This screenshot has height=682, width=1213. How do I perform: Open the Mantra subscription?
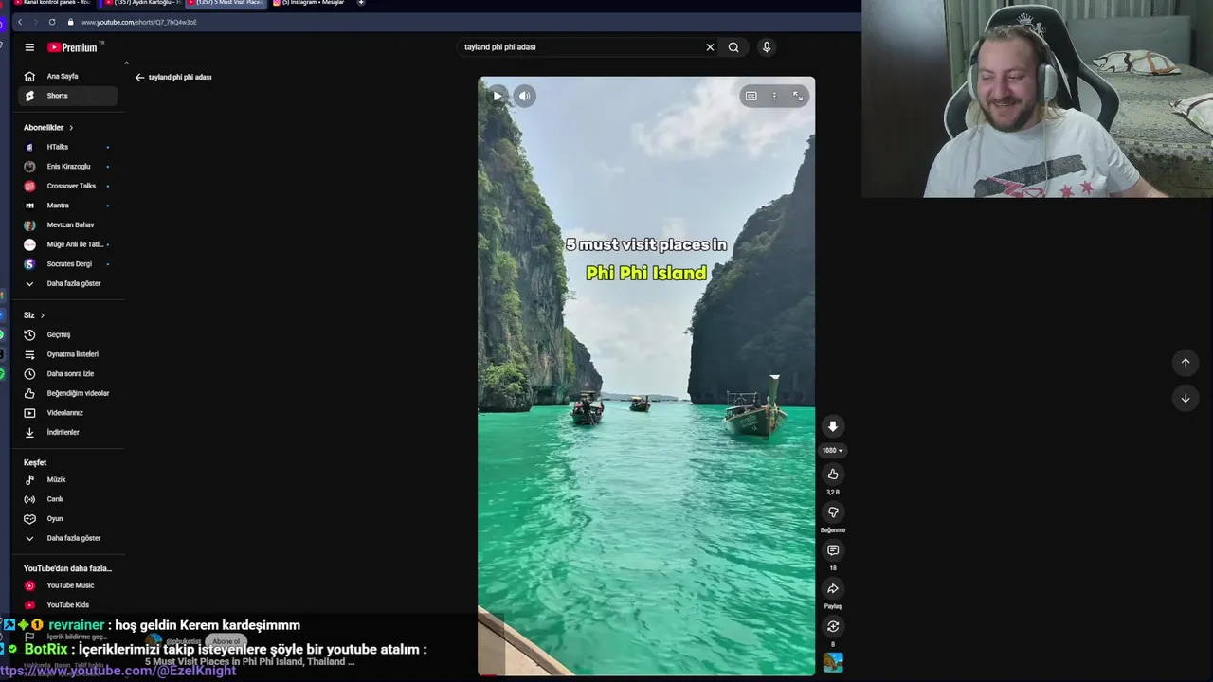coord(68,206)
